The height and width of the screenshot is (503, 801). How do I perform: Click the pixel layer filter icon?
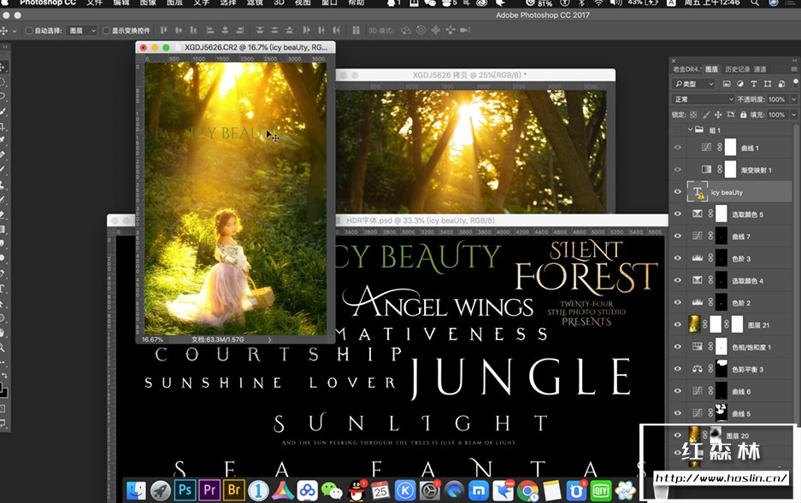tap(726, 84)
